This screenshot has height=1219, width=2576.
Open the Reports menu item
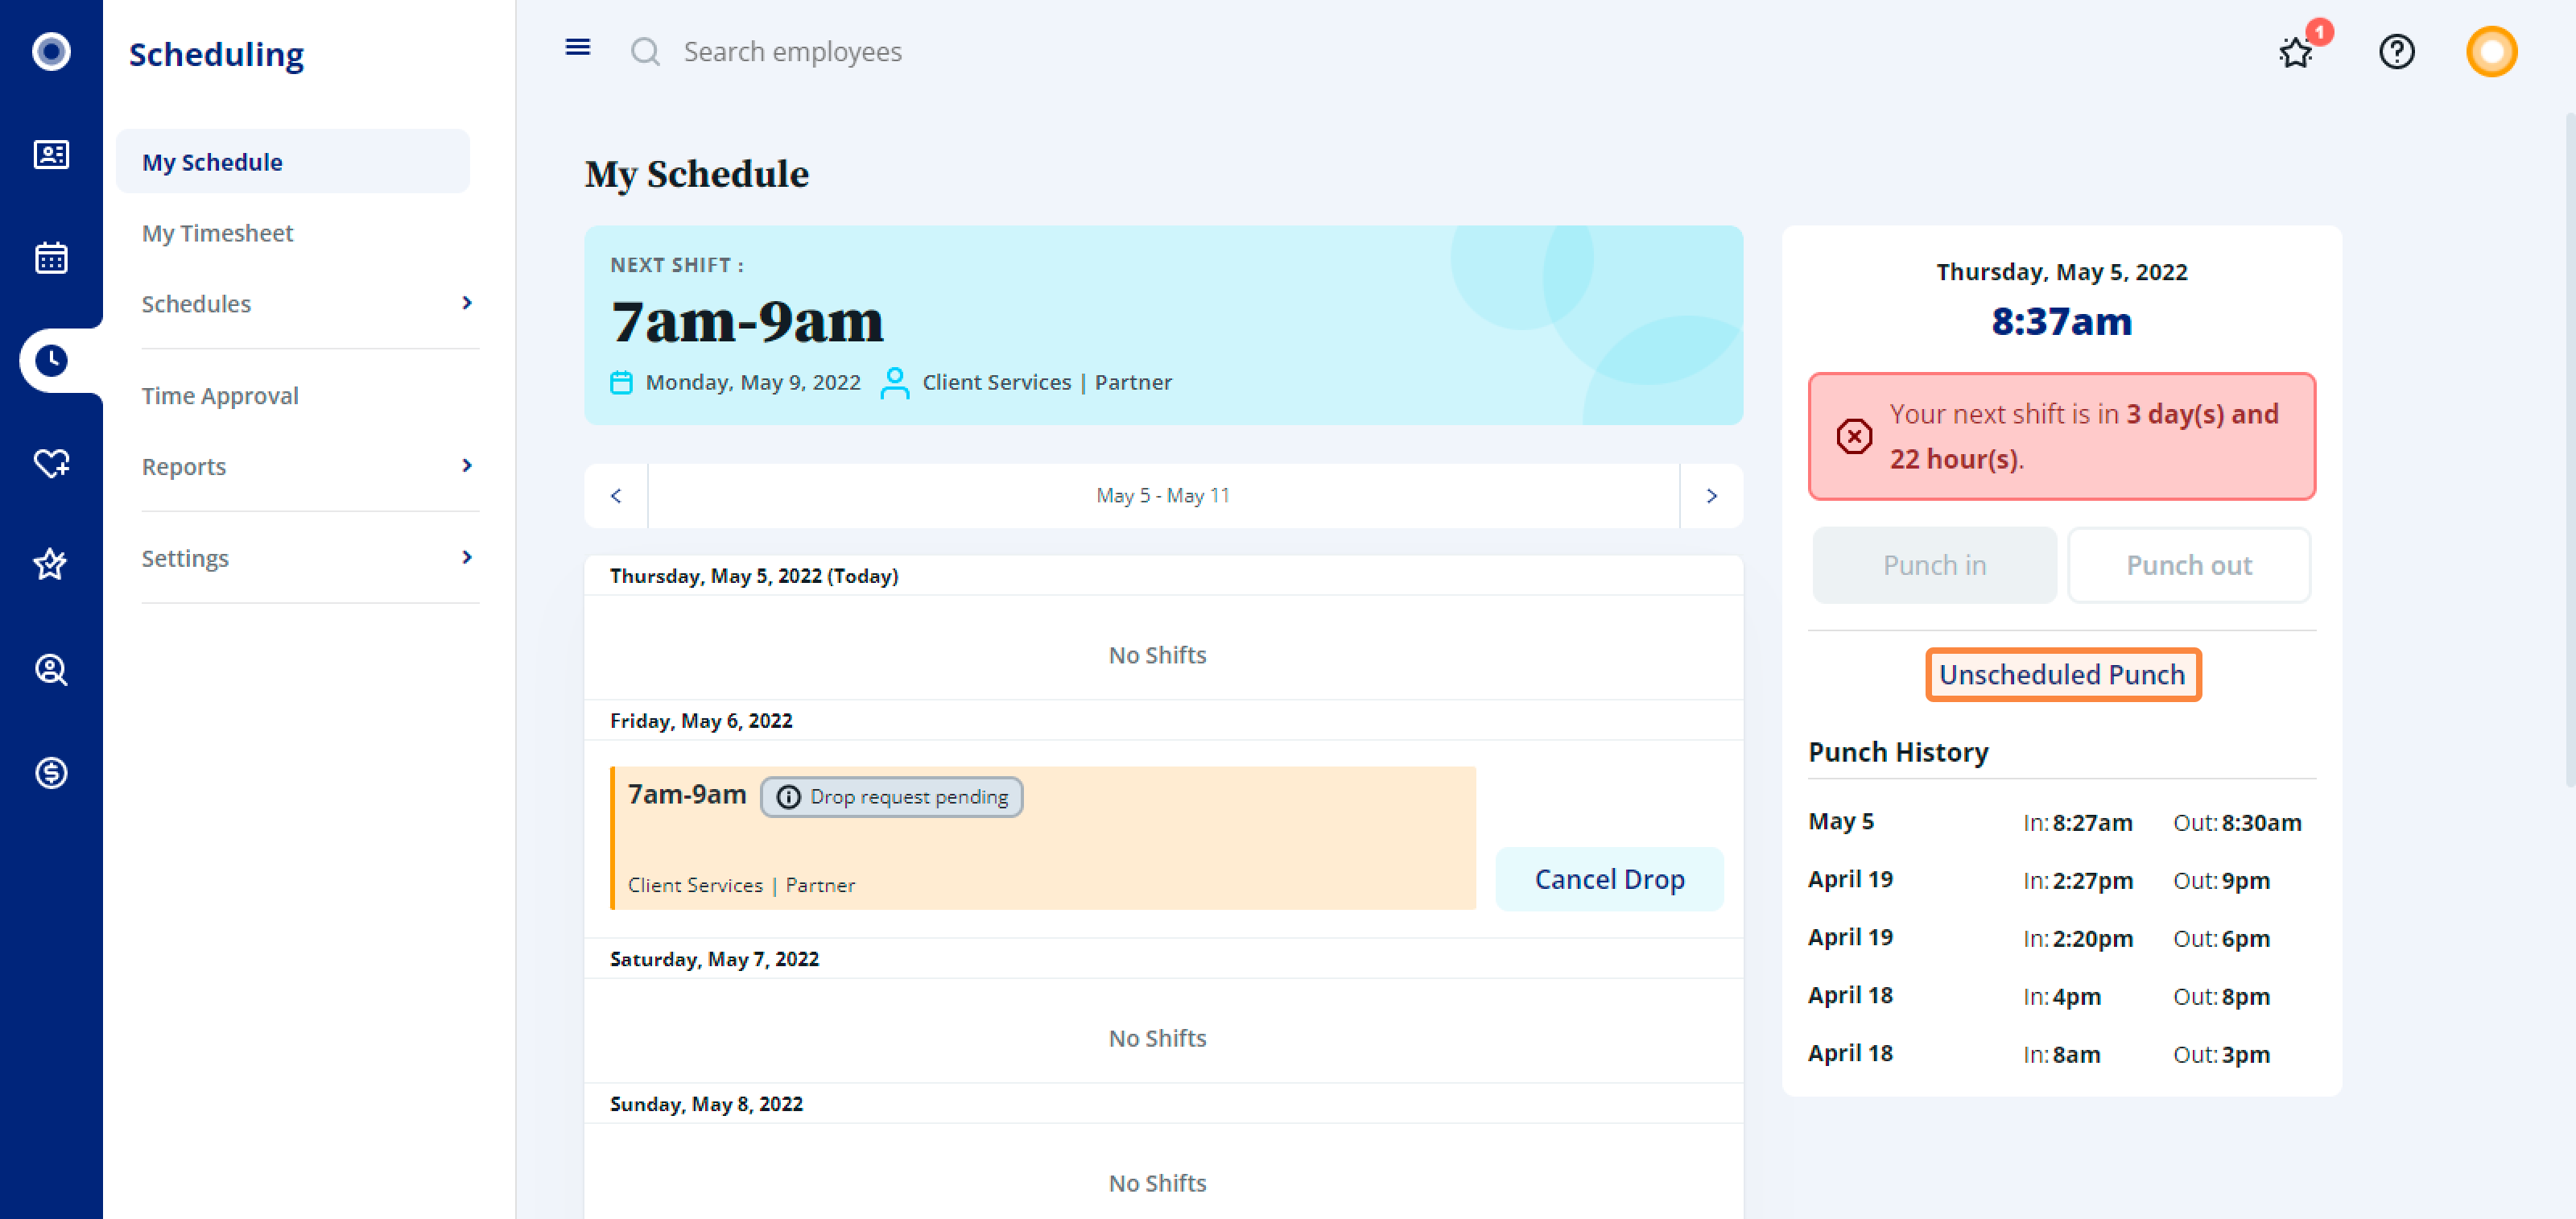184,467
